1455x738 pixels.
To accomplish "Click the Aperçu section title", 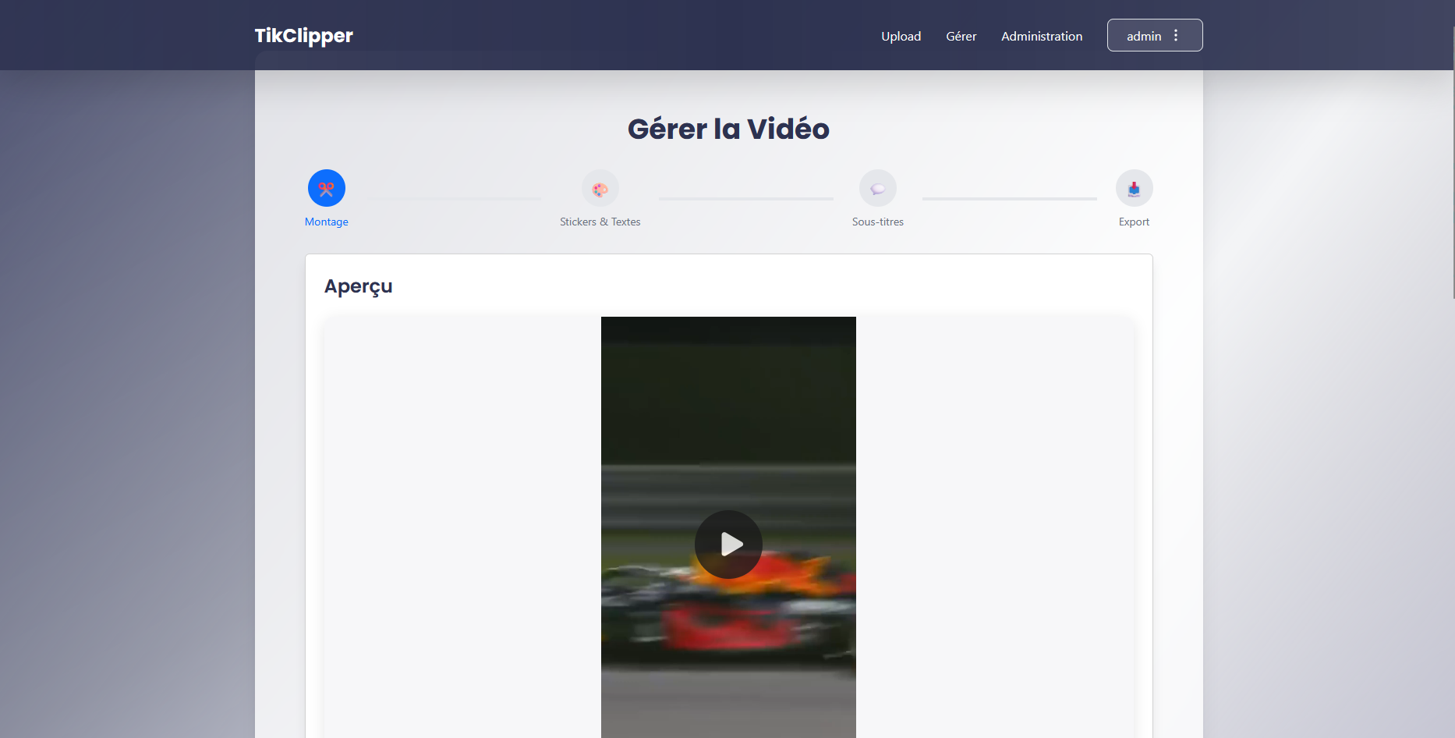I will (x=358, y=286).
